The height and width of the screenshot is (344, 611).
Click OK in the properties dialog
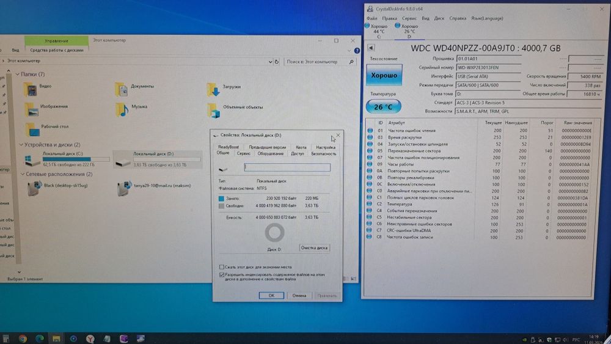[271, 296]
